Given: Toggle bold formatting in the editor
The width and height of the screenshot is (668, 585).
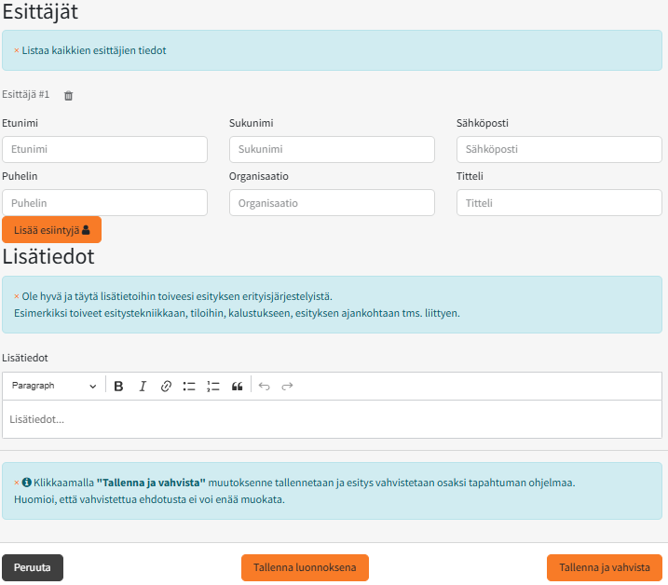Looking at the screenshot, I should click(x=118, y=386).
